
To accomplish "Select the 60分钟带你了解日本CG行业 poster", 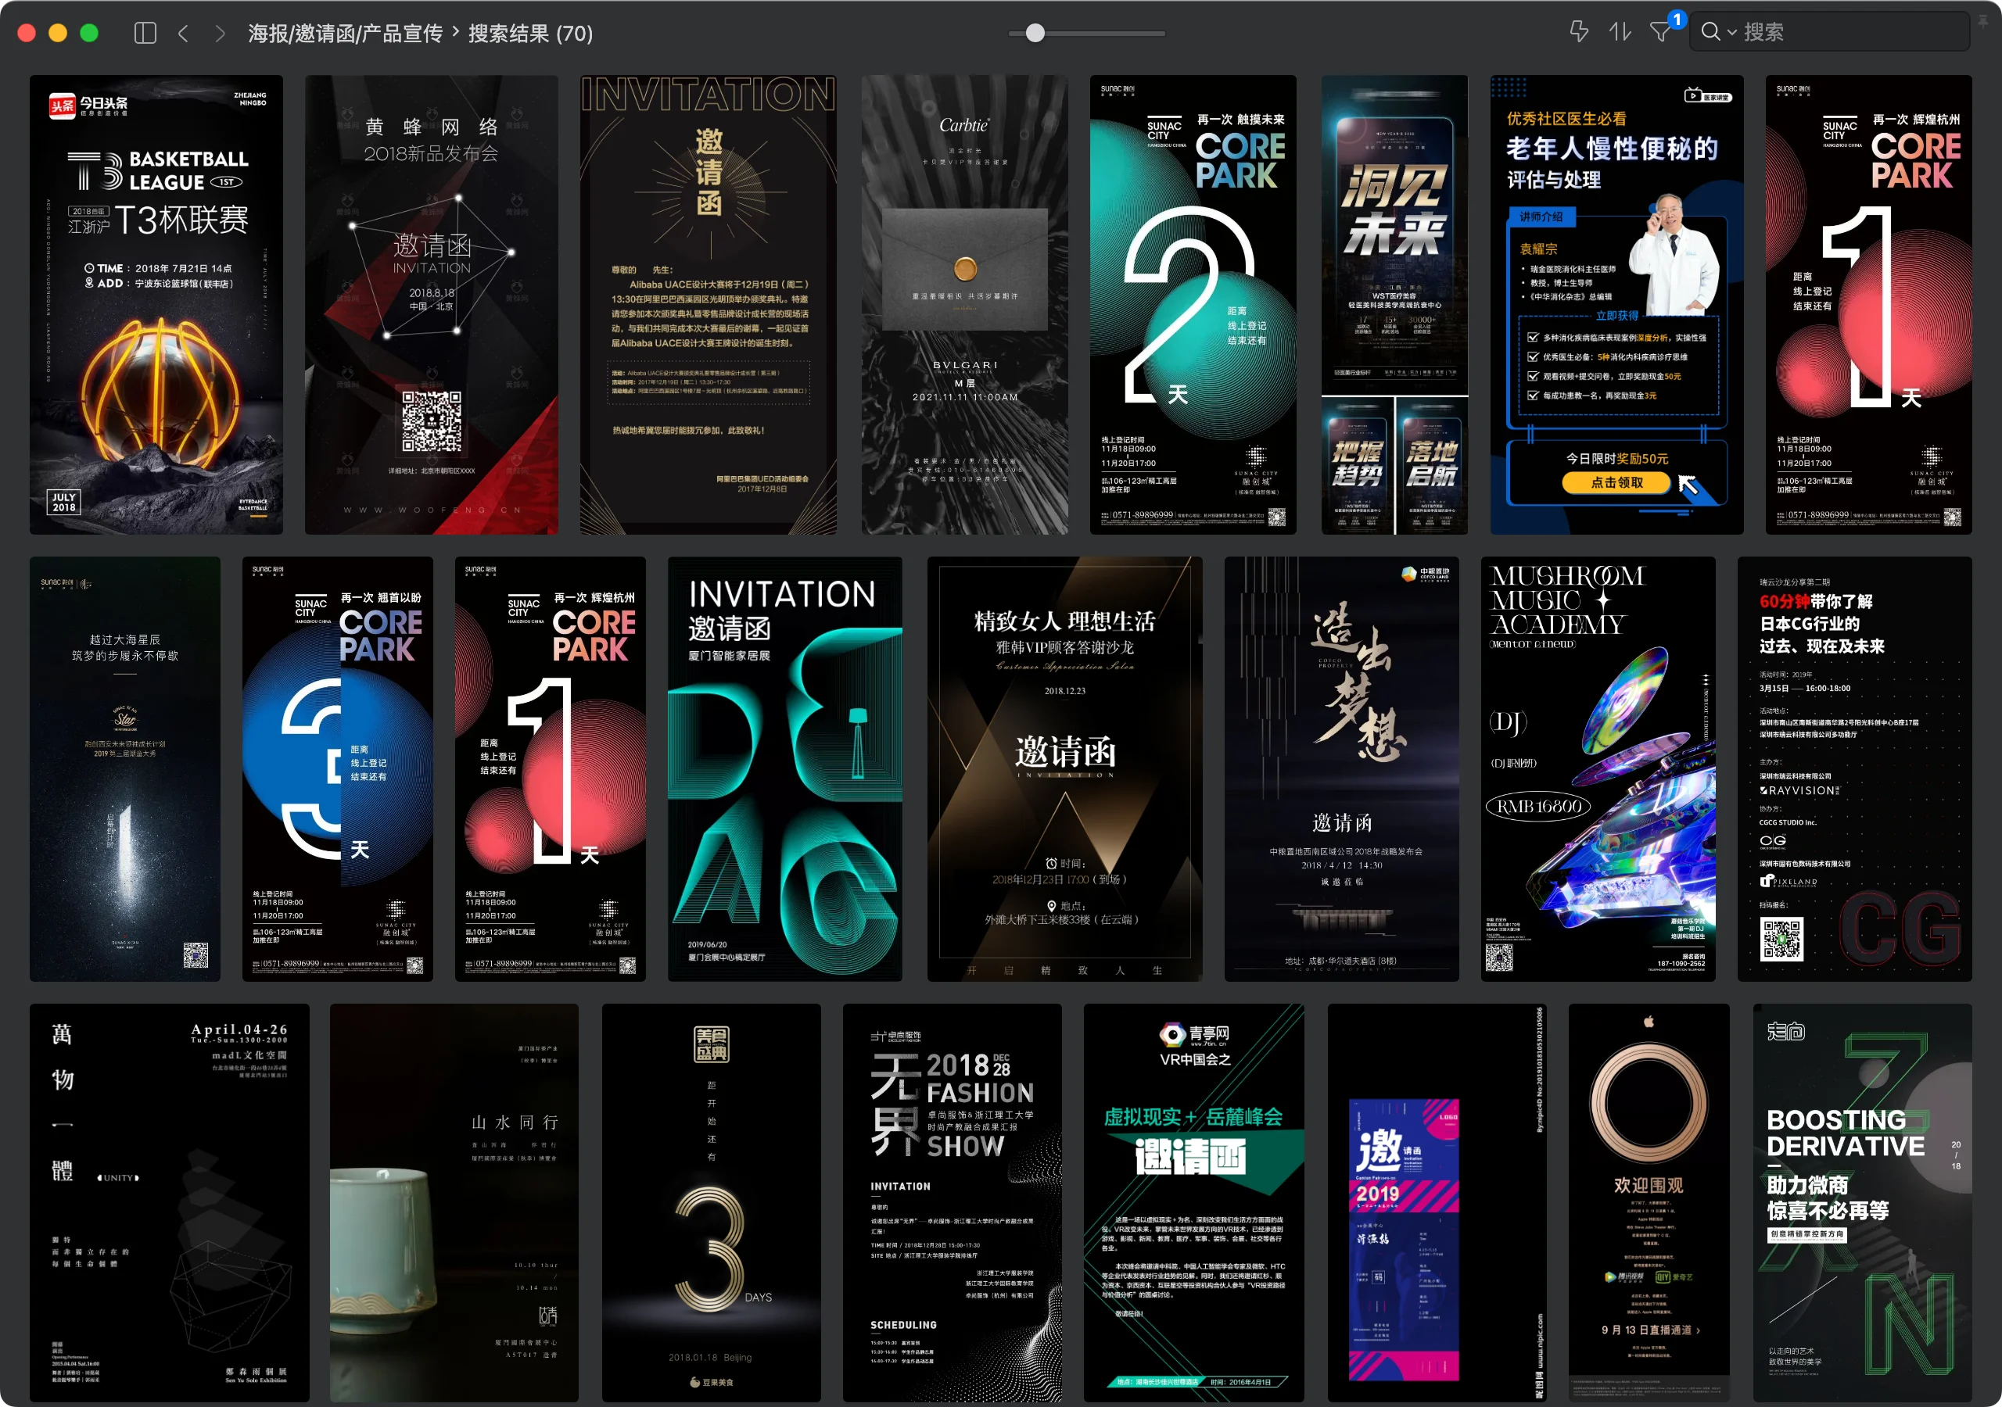I will click(x=1855, y=769).
